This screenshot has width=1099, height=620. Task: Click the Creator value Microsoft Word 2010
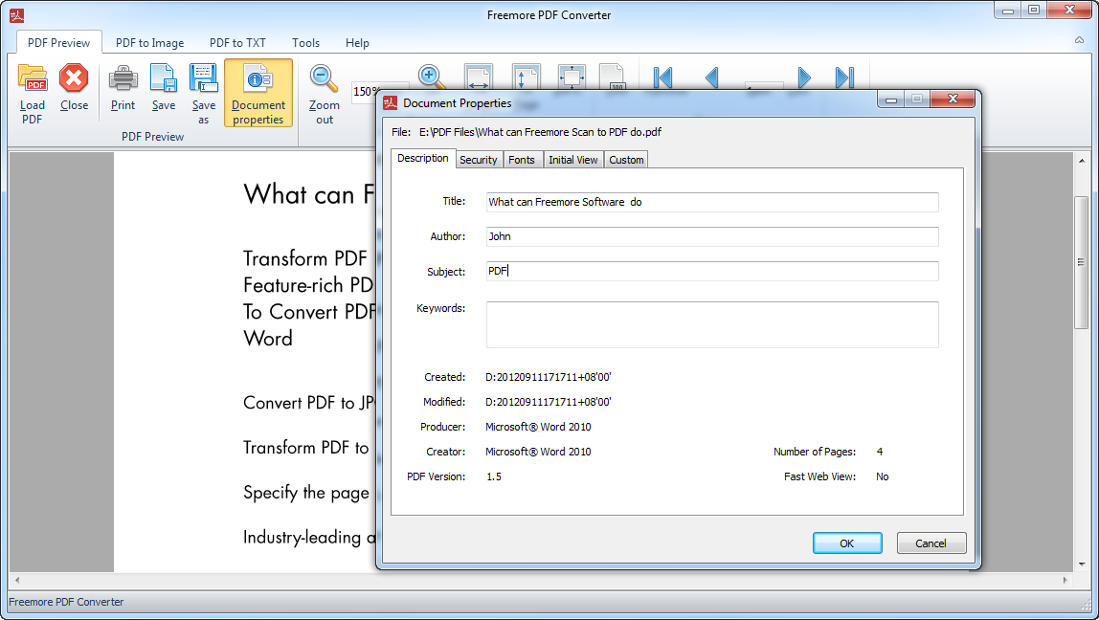(x=538, y=452)
